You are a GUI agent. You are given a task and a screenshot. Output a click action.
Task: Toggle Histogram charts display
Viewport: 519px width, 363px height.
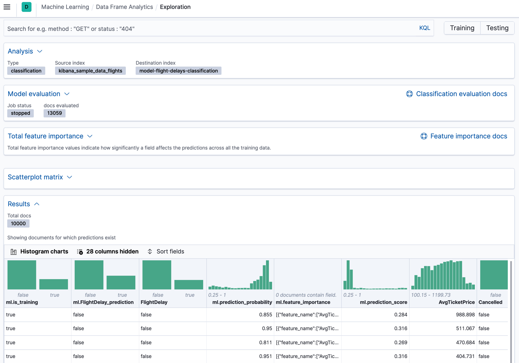point(44,252)
